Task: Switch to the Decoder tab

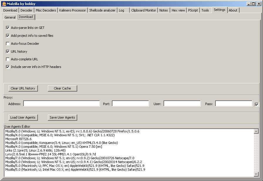Action: coord(26,10)
